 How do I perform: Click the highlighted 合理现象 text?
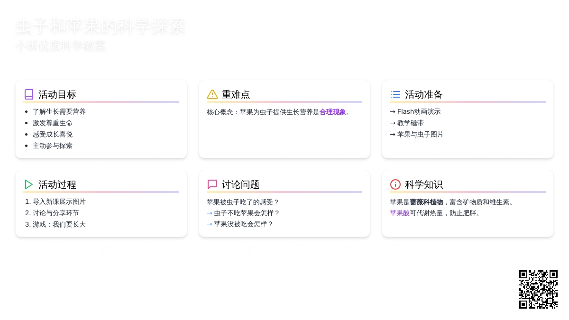pos(332,112)
